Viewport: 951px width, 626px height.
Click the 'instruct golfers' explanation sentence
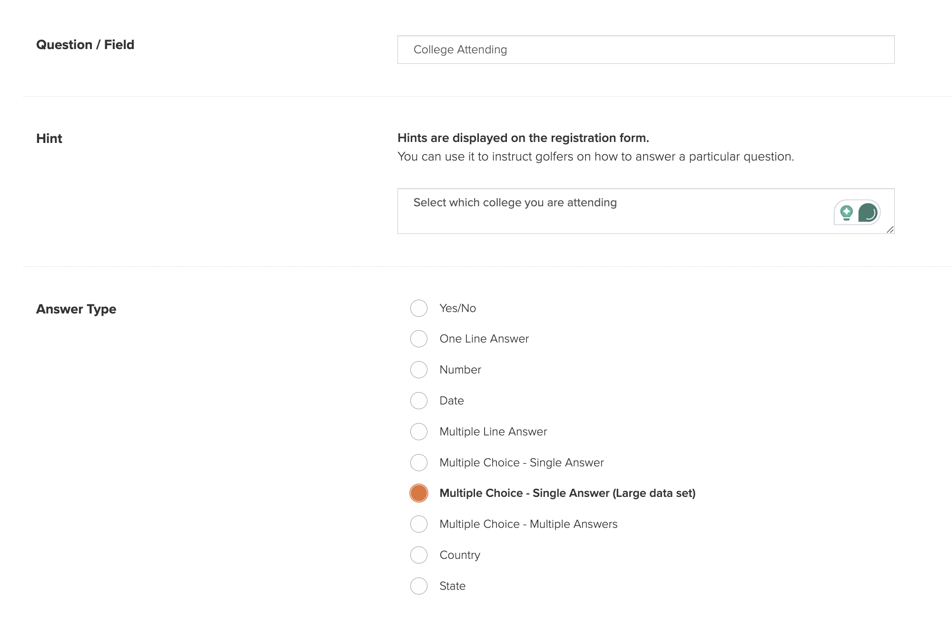(596, 157)
